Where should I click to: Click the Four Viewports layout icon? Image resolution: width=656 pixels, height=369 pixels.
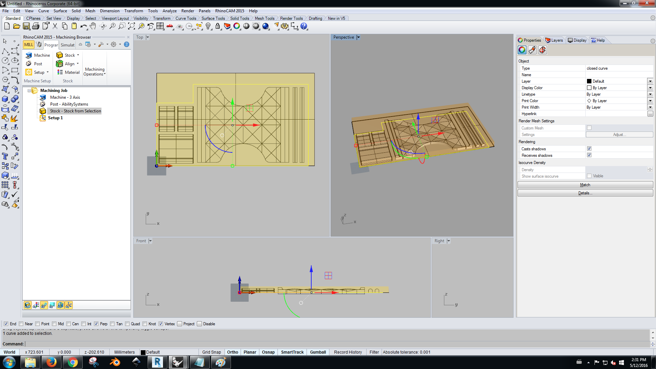(x=160, y=26)
